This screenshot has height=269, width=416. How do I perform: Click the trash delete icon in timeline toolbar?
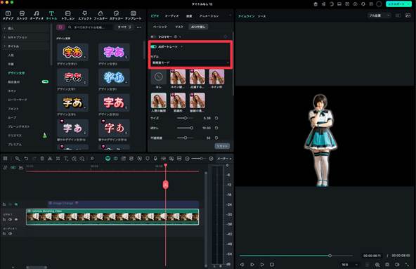(42, 158)
